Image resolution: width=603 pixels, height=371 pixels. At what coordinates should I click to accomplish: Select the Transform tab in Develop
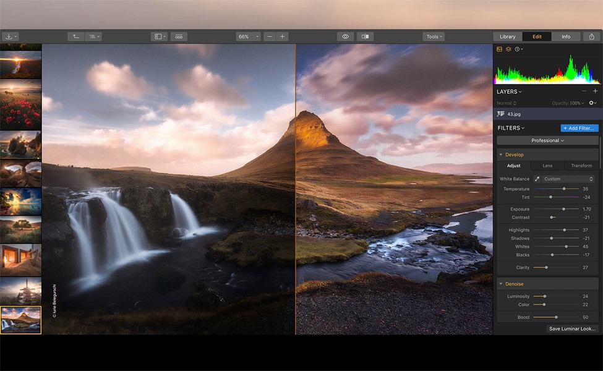(581, 166)
